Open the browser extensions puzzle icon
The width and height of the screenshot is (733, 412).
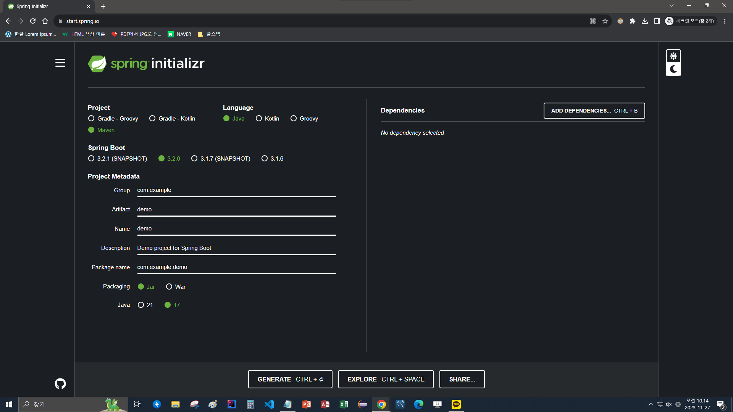[633, 21]
